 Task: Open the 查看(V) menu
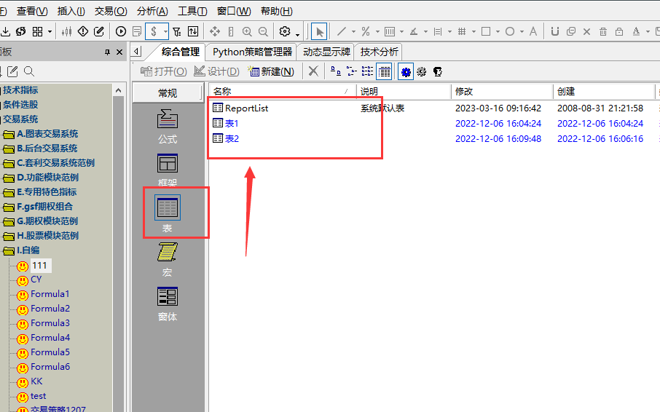tap(32, 11)
